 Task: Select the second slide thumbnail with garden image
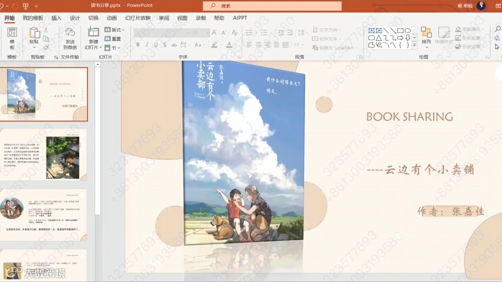pos(43,154)
